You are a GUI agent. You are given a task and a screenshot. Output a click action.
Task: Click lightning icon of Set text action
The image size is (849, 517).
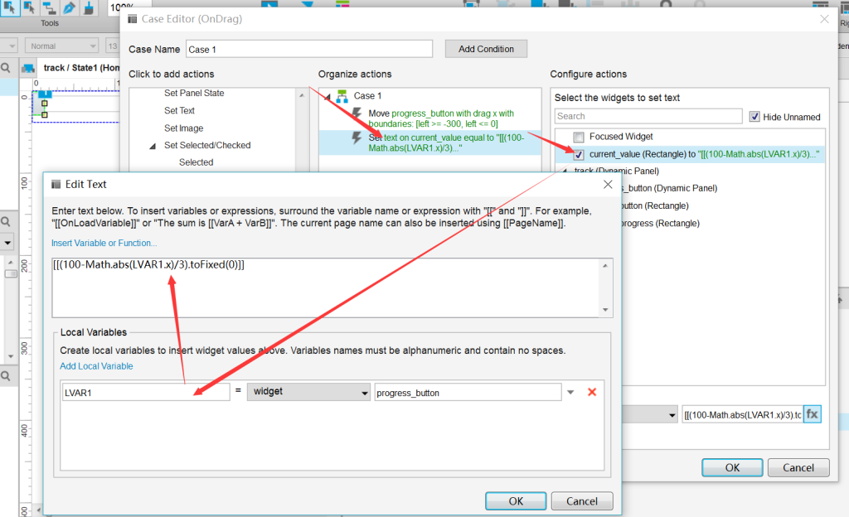[357, 138]
